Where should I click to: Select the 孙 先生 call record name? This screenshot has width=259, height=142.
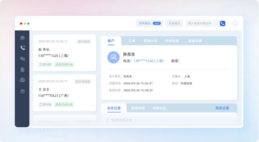(x=44, y=50)
